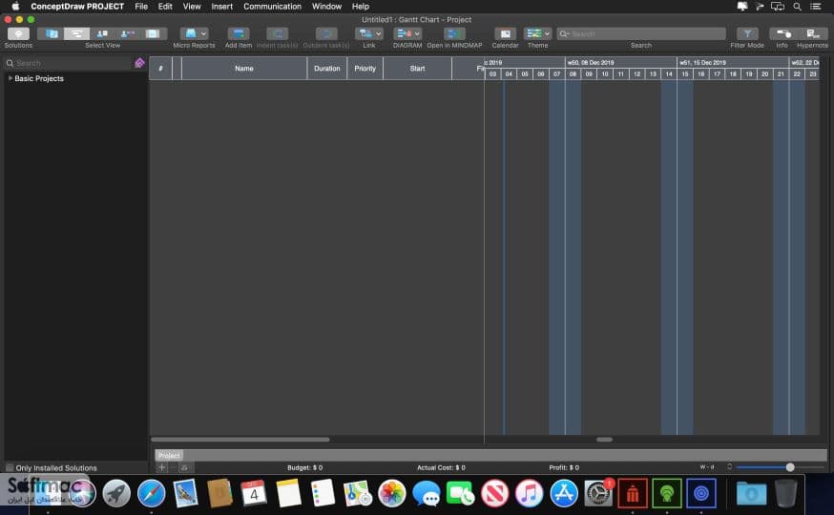Screen dimensions: 834x515
Task: Open the Window menu
Action: pos(326,7)
